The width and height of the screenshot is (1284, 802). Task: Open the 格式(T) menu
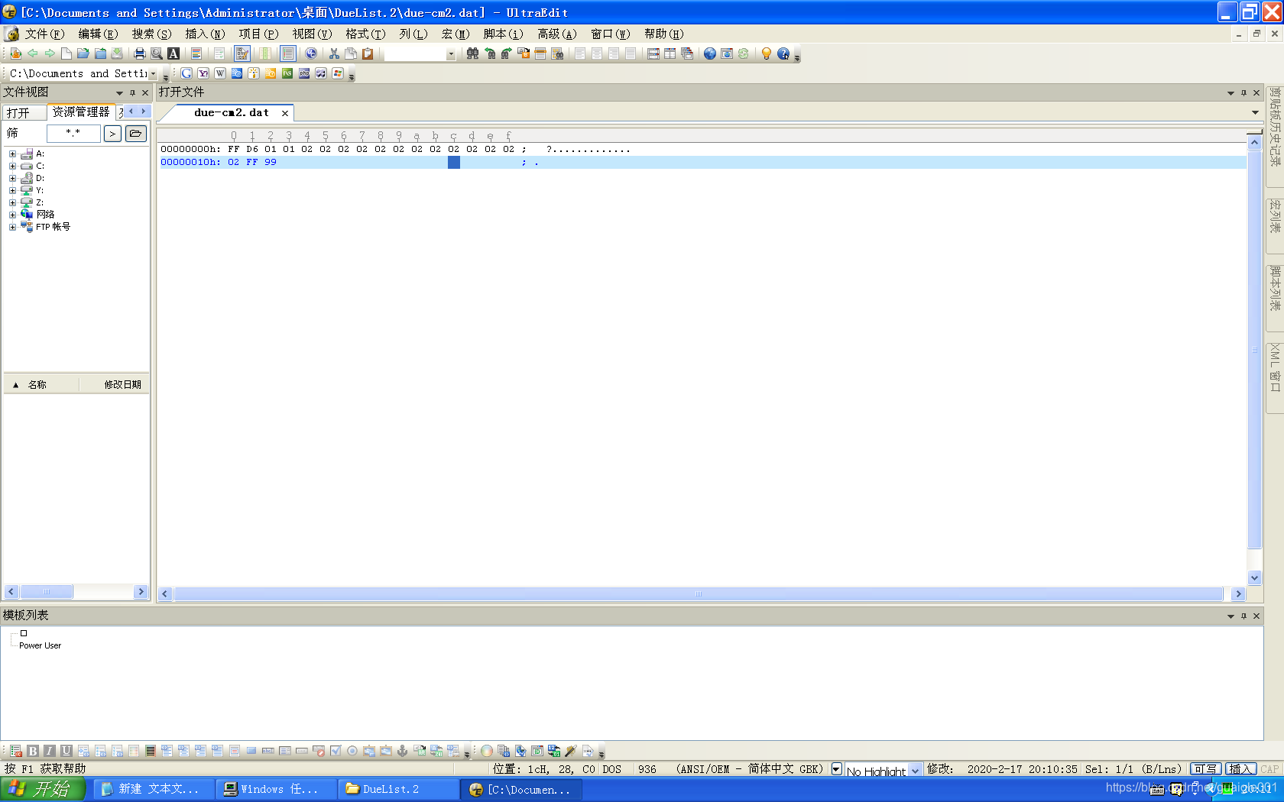pyautogui.click(x=365, y=34)
